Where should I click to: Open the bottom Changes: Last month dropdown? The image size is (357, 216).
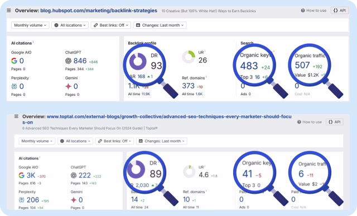(162, 141)
